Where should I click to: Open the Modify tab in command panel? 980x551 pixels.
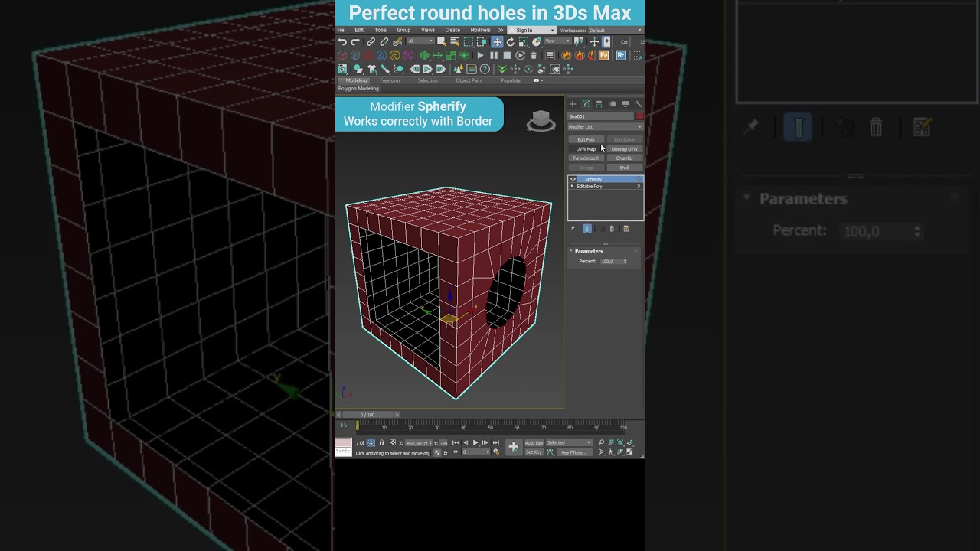point(586,104)
